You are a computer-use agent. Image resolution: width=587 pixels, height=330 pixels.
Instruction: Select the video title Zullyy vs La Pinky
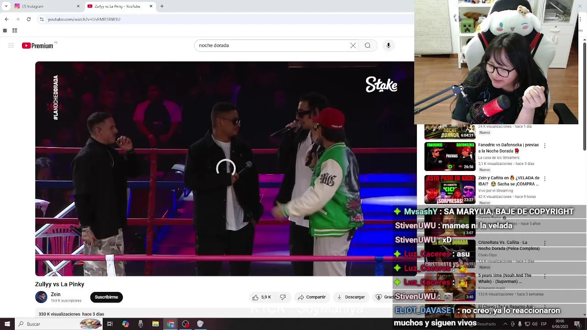60,284
